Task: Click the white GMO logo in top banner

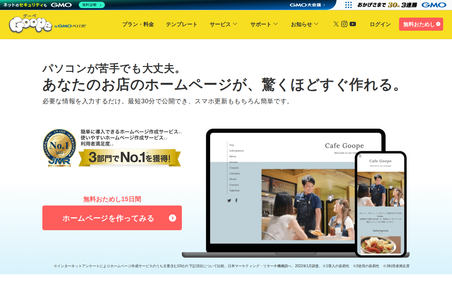Action: click(61, 5)
